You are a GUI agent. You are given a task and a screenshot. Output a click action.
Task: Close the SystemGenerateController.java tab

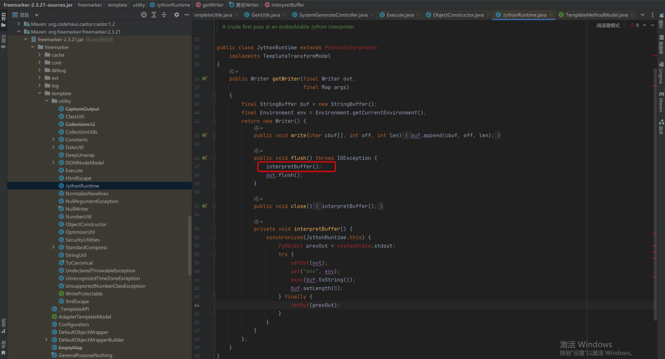(x=372, y=15)
